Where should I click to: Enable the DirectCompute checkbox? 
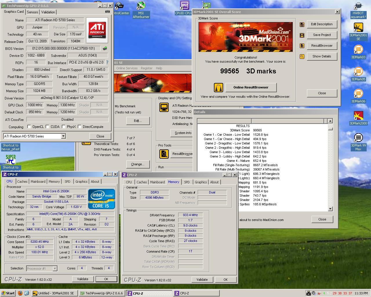coord(79,127)
